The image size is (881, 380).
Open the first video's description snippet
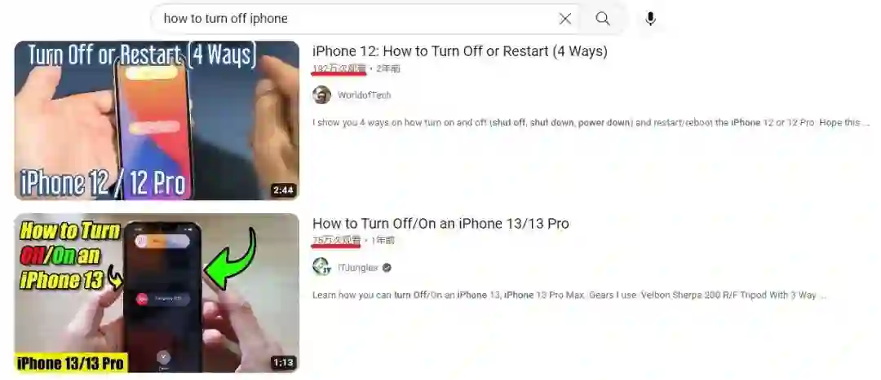[591, 122]
